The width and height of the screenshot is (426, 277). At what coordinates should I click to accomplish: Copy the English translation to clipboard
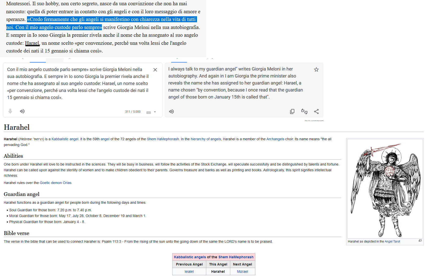292,111
